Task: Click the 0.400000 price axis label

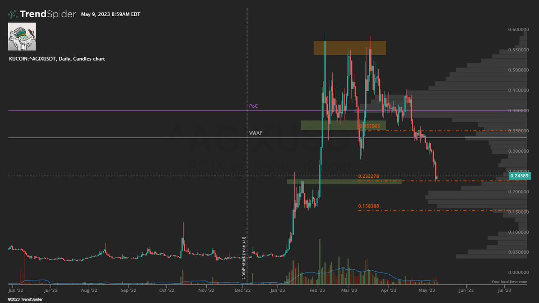Action: click(x=517, y=111)
